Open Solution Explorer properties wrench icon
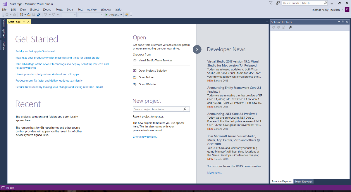Screen dimensions: 351x192 pyautogui.click(x=290, y=27)
